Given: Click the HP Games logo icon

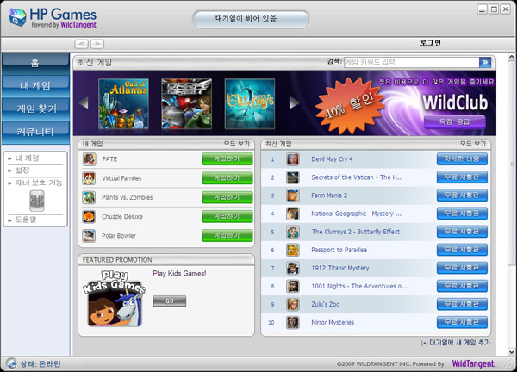Looking at the screenshot, I should point(18,17).
